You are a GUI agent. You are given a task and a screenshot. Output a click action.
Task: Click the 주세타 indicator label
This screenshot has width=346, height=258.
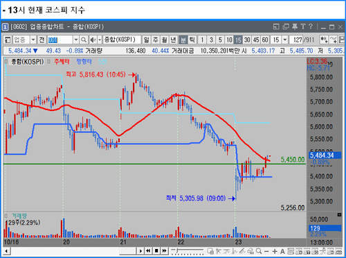(62, 62)
